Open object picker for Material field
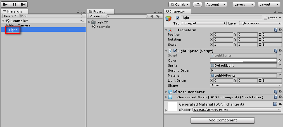The width and height of the screenshot is (283, 127). coord(280,75)
